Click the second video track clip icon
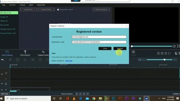The image size is (180, 101). click(x=6, y=84)
